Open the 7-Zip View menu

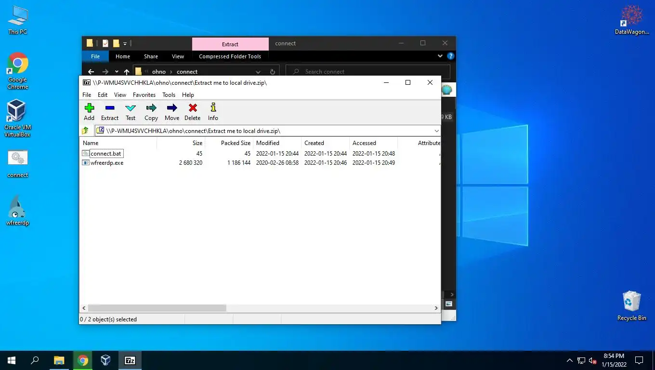tap(120, 95)
